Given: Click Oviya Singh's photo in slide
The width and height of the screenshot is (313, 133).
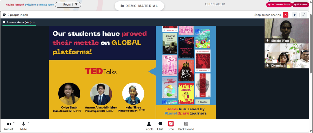Looking at the screenshot, I should [69, 94].
